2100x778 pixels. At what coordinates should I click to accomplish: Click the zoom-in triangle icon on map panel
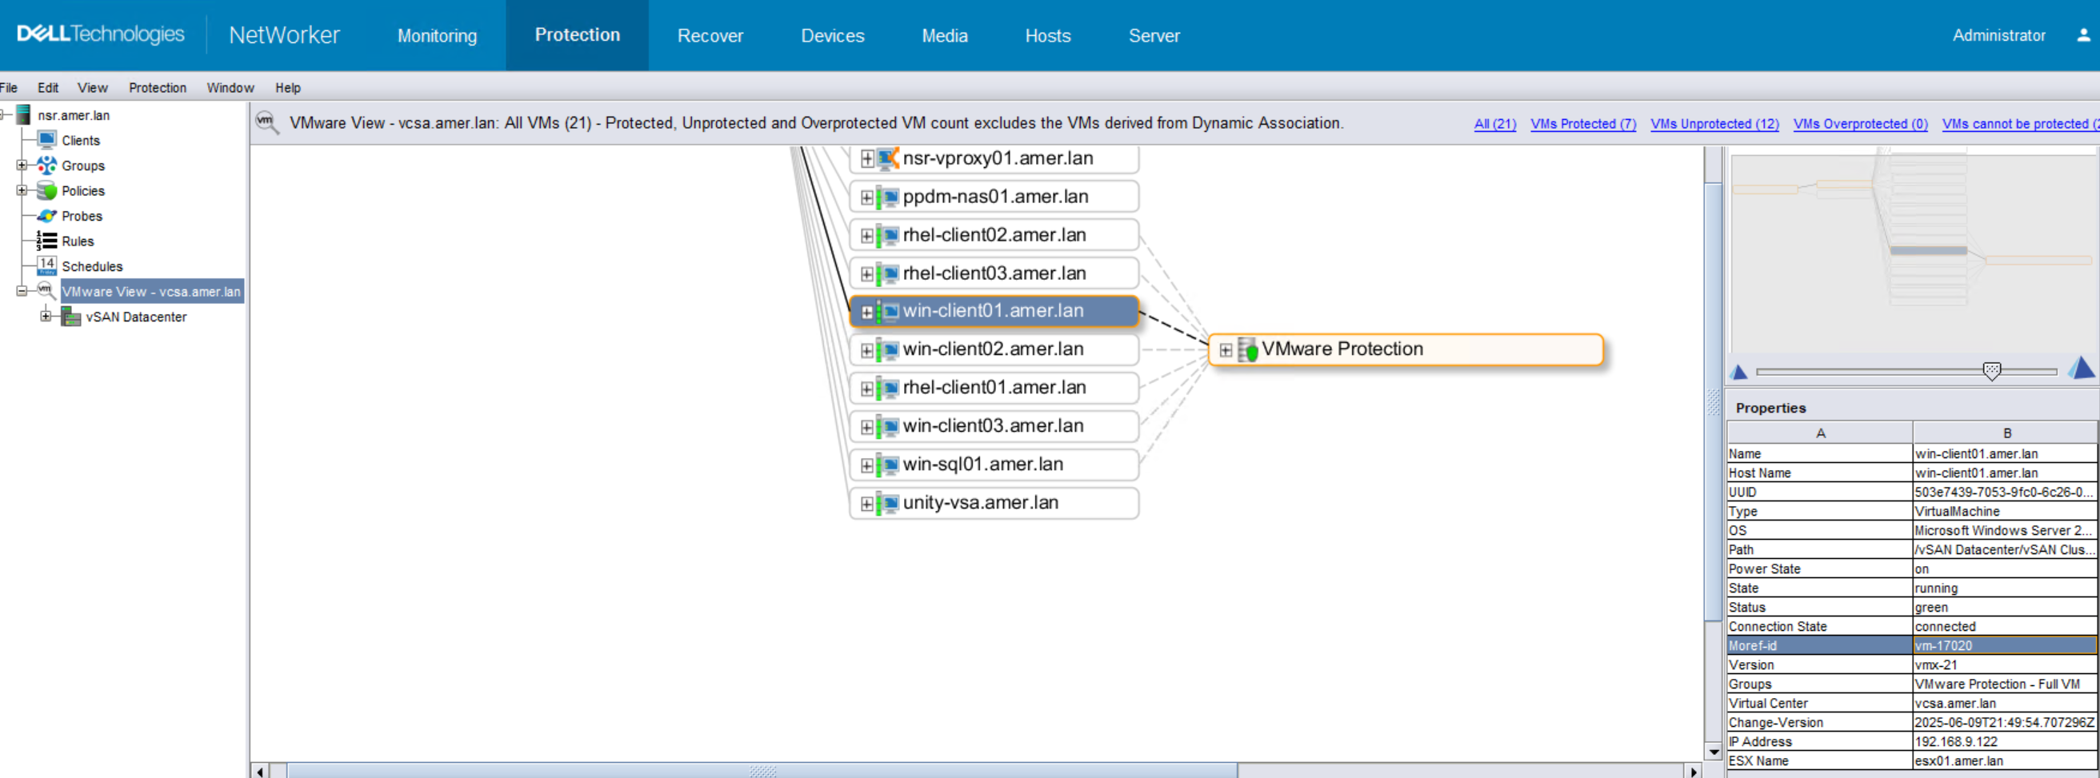click(2083, 369)
